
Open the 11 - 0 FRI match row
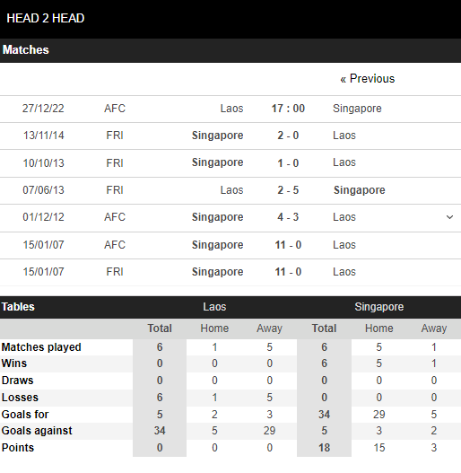tap(230, 272)
